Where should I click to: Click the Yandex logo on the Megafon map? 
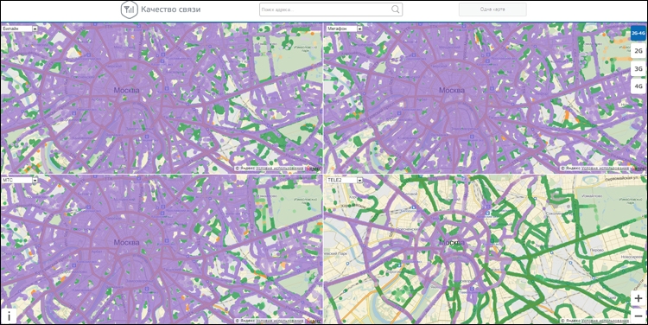638,169
